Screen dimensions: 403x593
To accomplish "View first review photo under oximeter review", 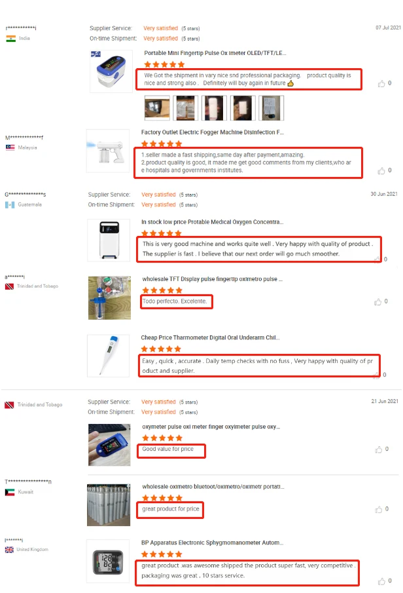I will pos(157,108).
